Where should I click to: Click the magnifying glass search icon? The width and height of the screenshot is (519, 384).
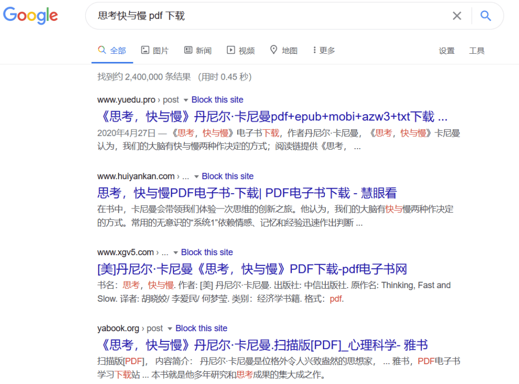pyautogui.click(x=486, y=16)
